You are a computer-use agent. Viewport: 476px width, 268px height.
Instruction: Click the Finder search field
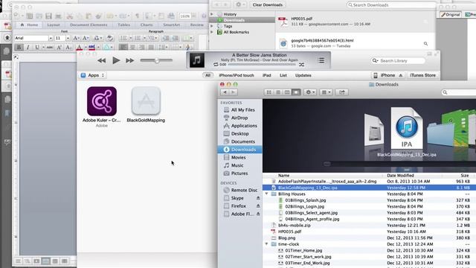[x=459, y=92]
